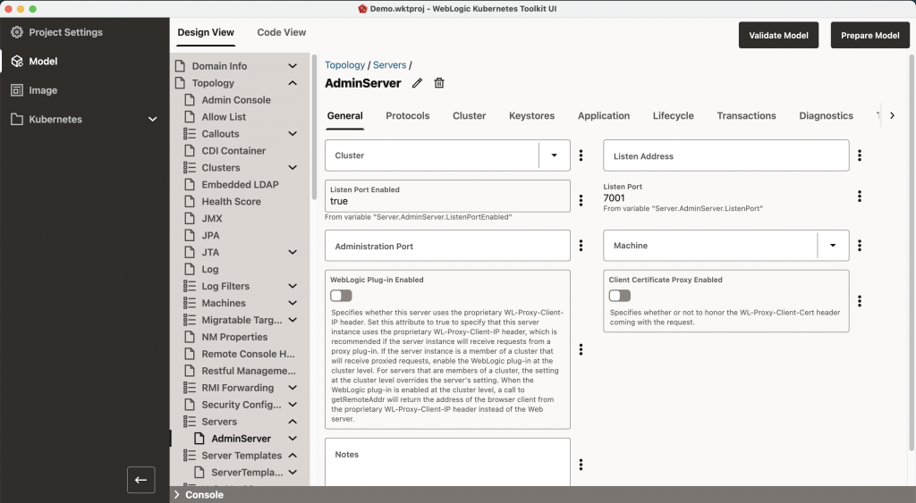Expand the Console panel at bottom
The height and width of the screenshot is (503, 916).
(176, 494)
